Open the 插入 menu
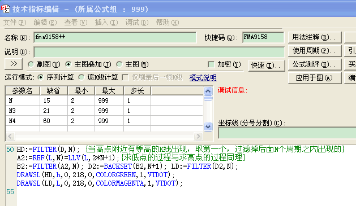 [x=106, y=23]
